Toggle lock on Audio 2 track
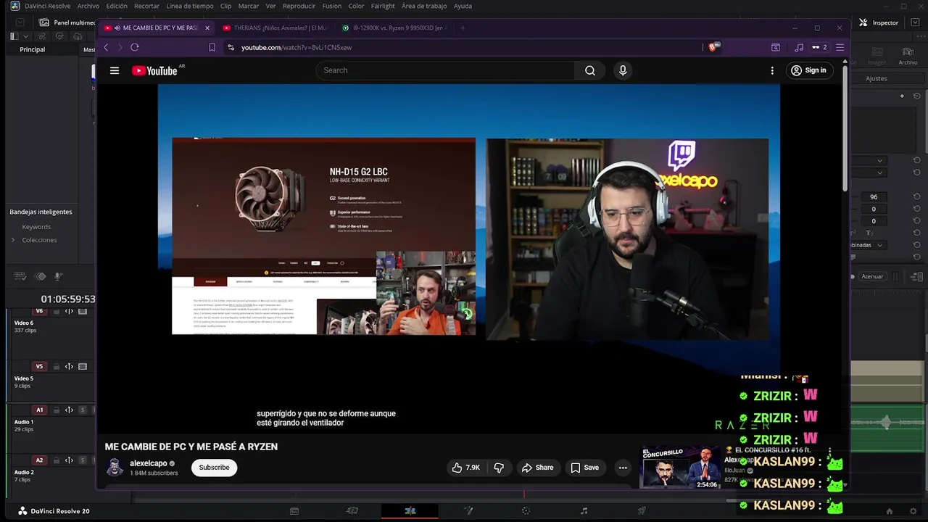The height and width of the screenshot is (522, 928). pyautogui.click(x=56, y=460)
